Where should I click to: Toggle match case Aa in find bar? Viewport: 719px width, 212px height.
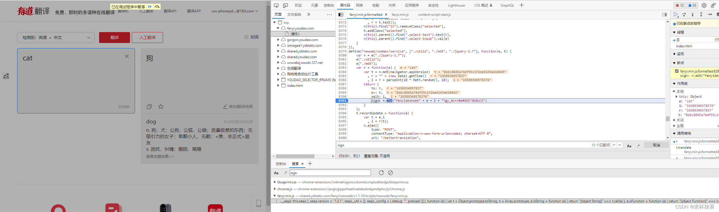tap(629, 146)
